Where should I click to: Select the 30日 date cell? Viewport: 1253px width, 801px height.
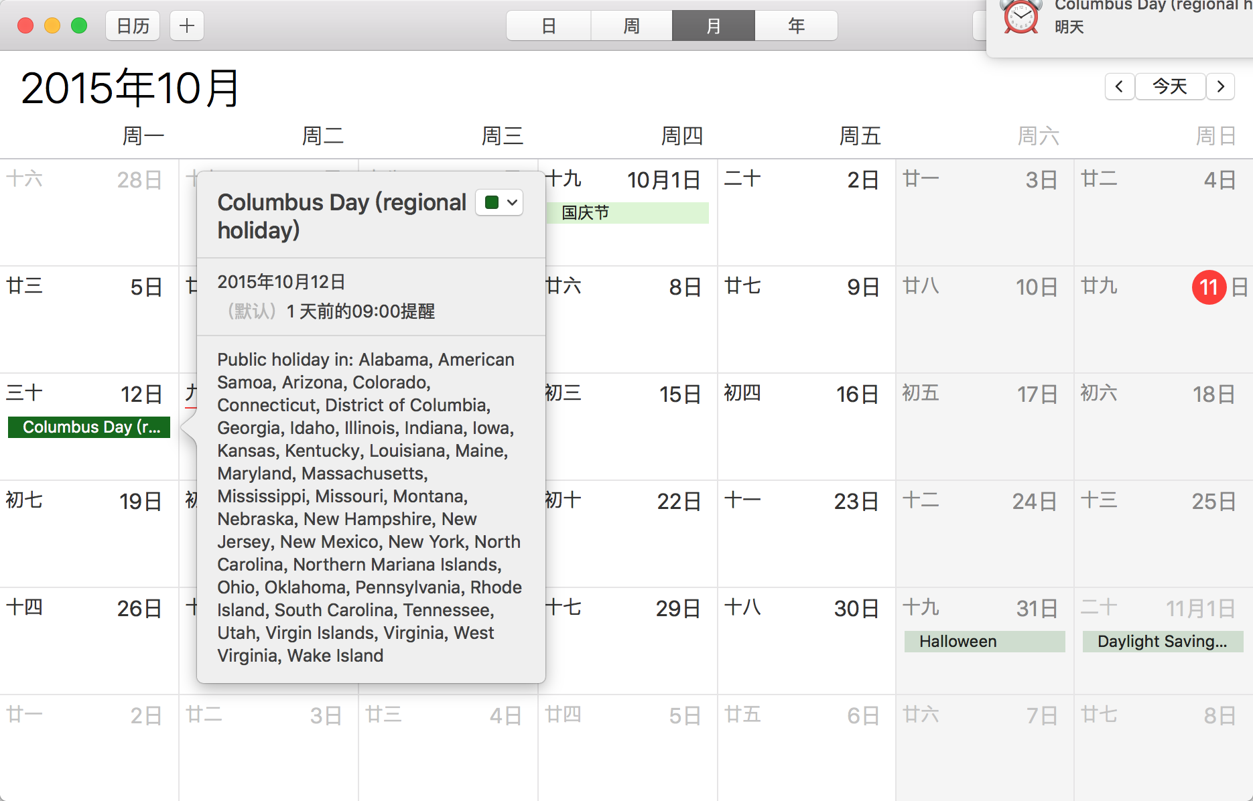point(856,609)
